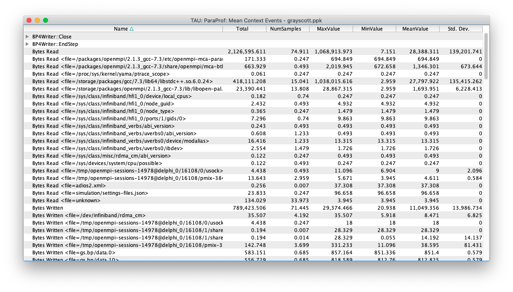
Task: Select Bytes Written pmix-3 row
Action: tap(253, 245)
